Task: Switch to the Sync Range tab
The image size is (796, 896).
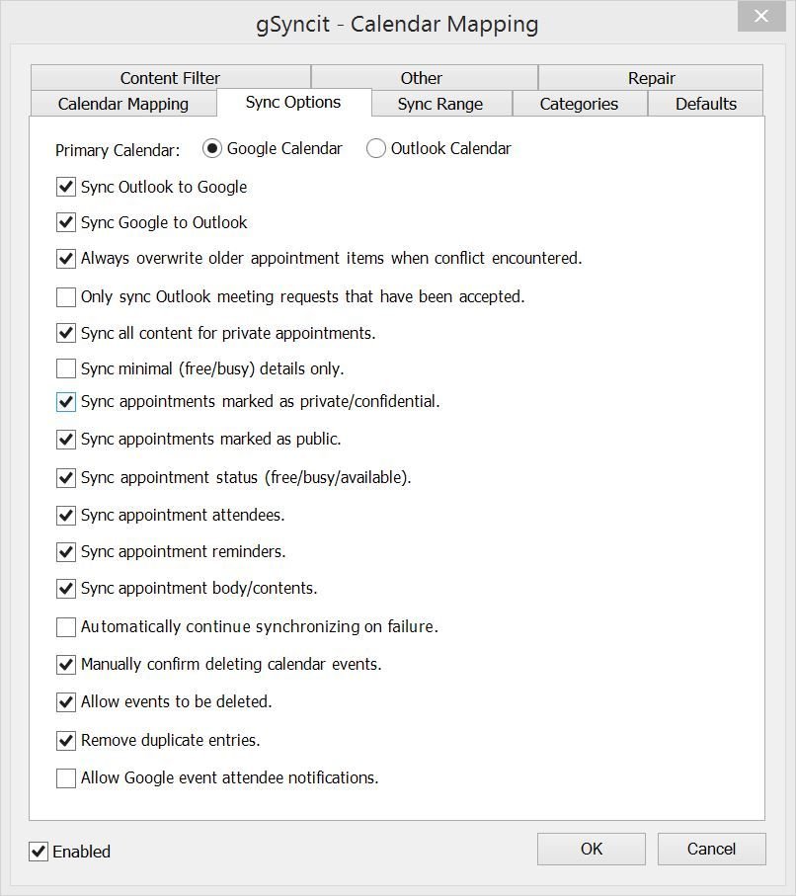Action: pos(441,104)
